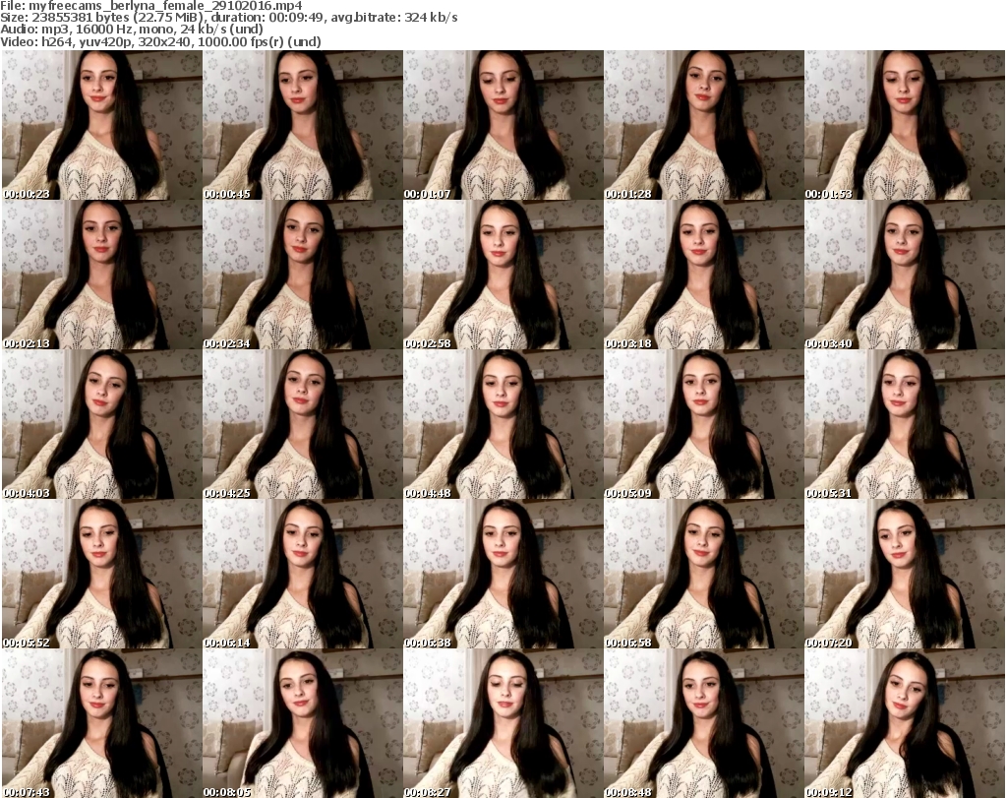Click the Video h264 info line
The width and height of the screenshot is (1007, 798).
tap(160, 41)
